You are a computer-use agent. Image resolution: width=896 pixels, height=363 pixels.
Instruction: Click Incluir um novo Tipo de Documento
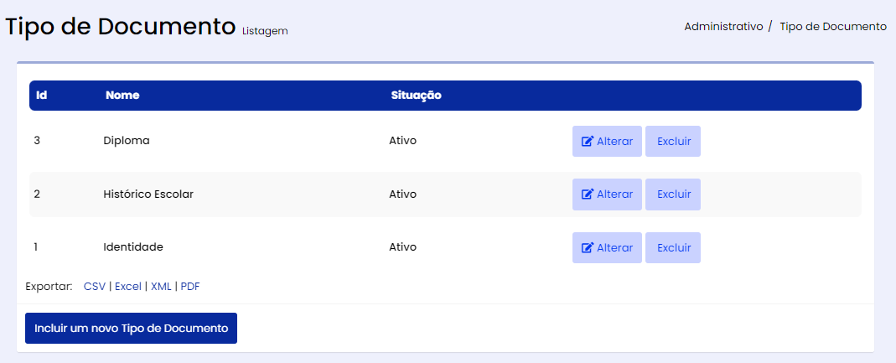pos(131,329)
